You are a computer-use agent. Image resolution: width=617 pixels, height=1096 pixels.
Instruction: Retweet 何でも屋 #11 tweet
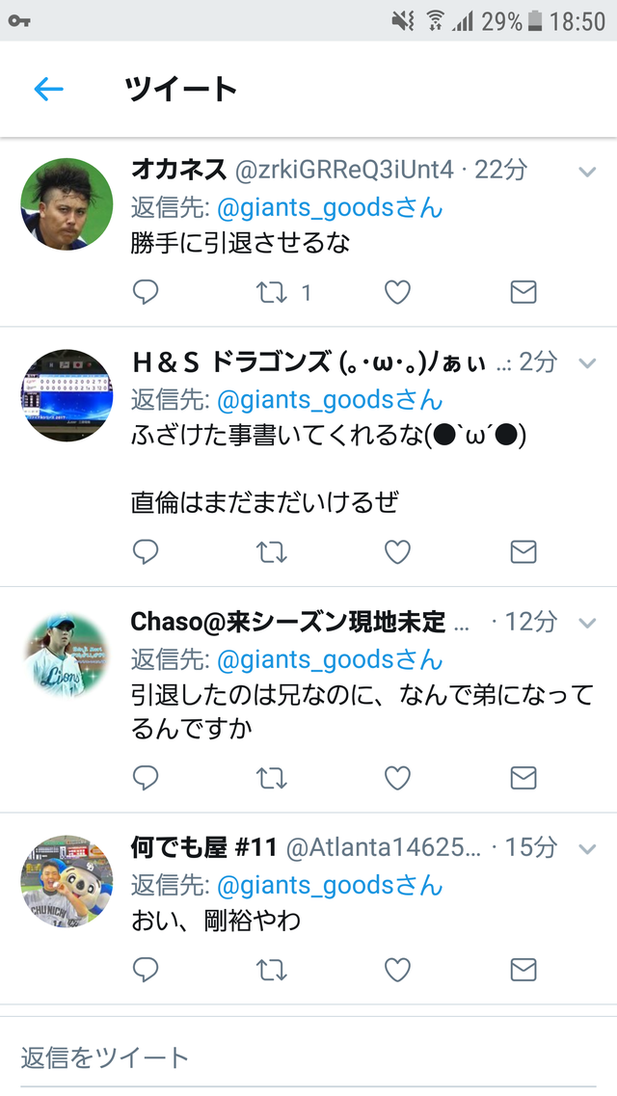(272, 970)
